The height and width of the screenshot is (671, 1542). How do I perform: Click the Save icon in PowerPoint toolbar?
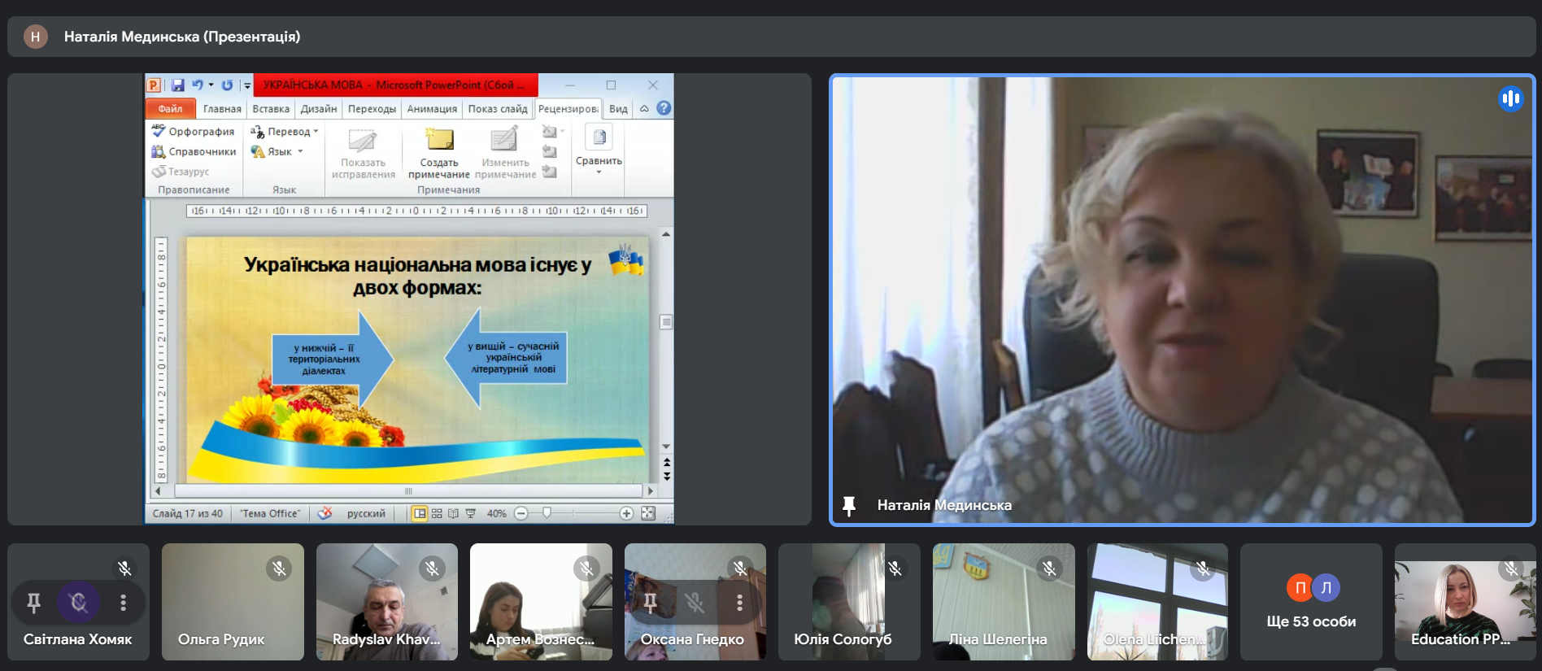point(177,85)
